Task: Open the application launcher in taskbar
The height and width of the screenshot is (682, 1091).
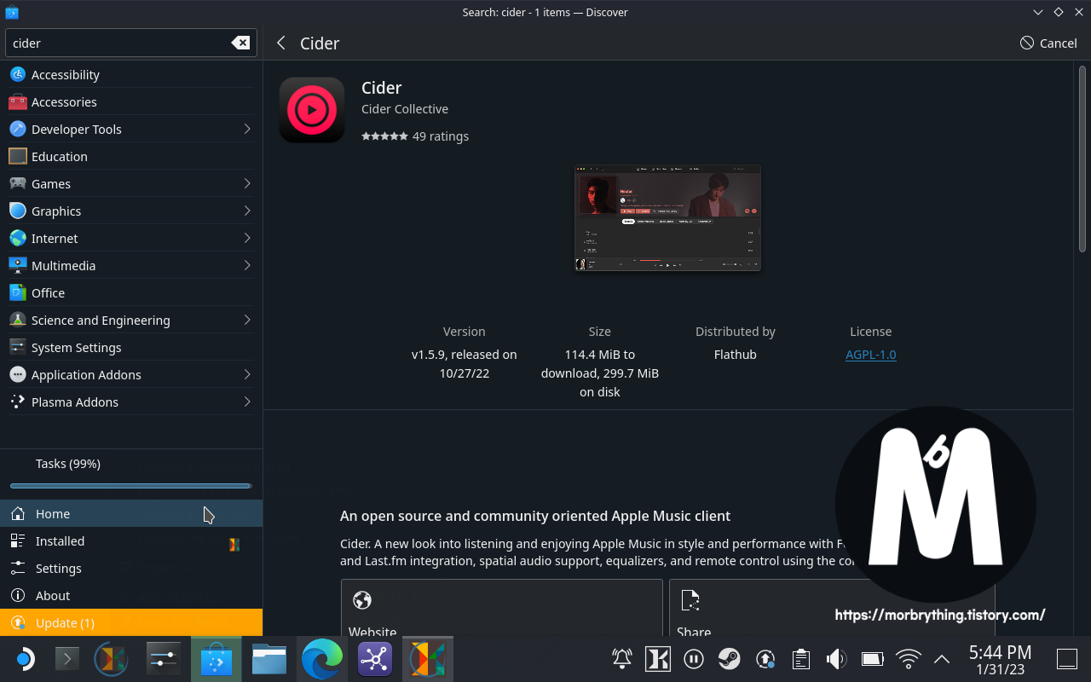Action: click(25, 659)
